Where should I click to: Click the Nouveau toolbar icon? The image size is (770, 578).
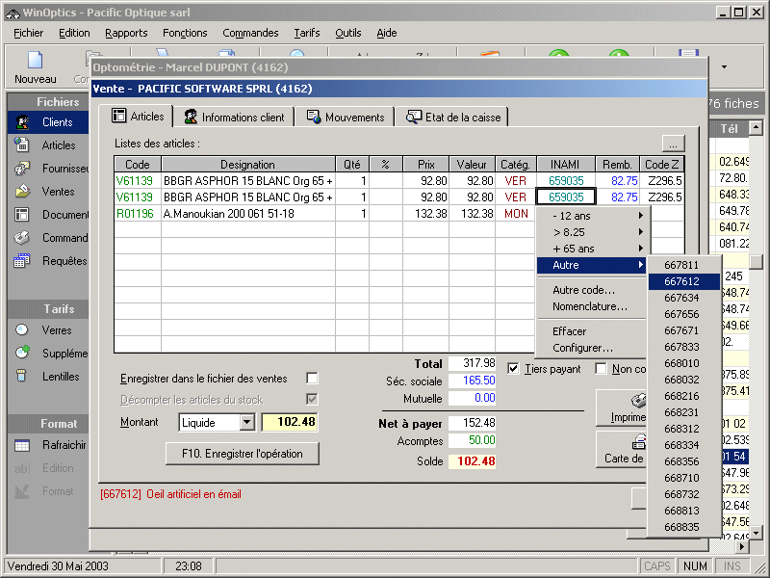35,66
